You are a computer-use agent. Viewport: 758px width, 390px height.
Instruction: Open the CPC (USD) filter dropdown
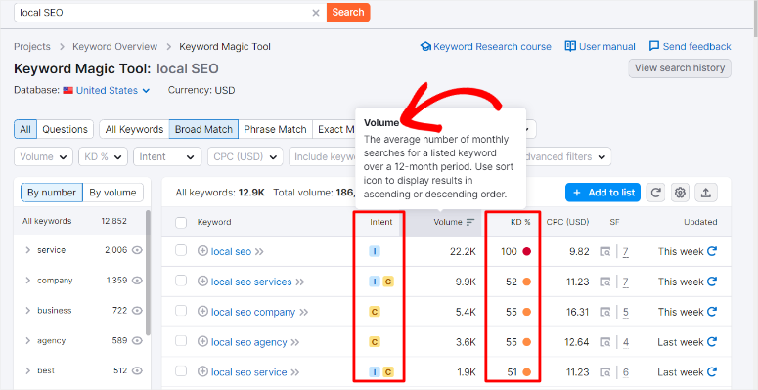click(245, 156)
